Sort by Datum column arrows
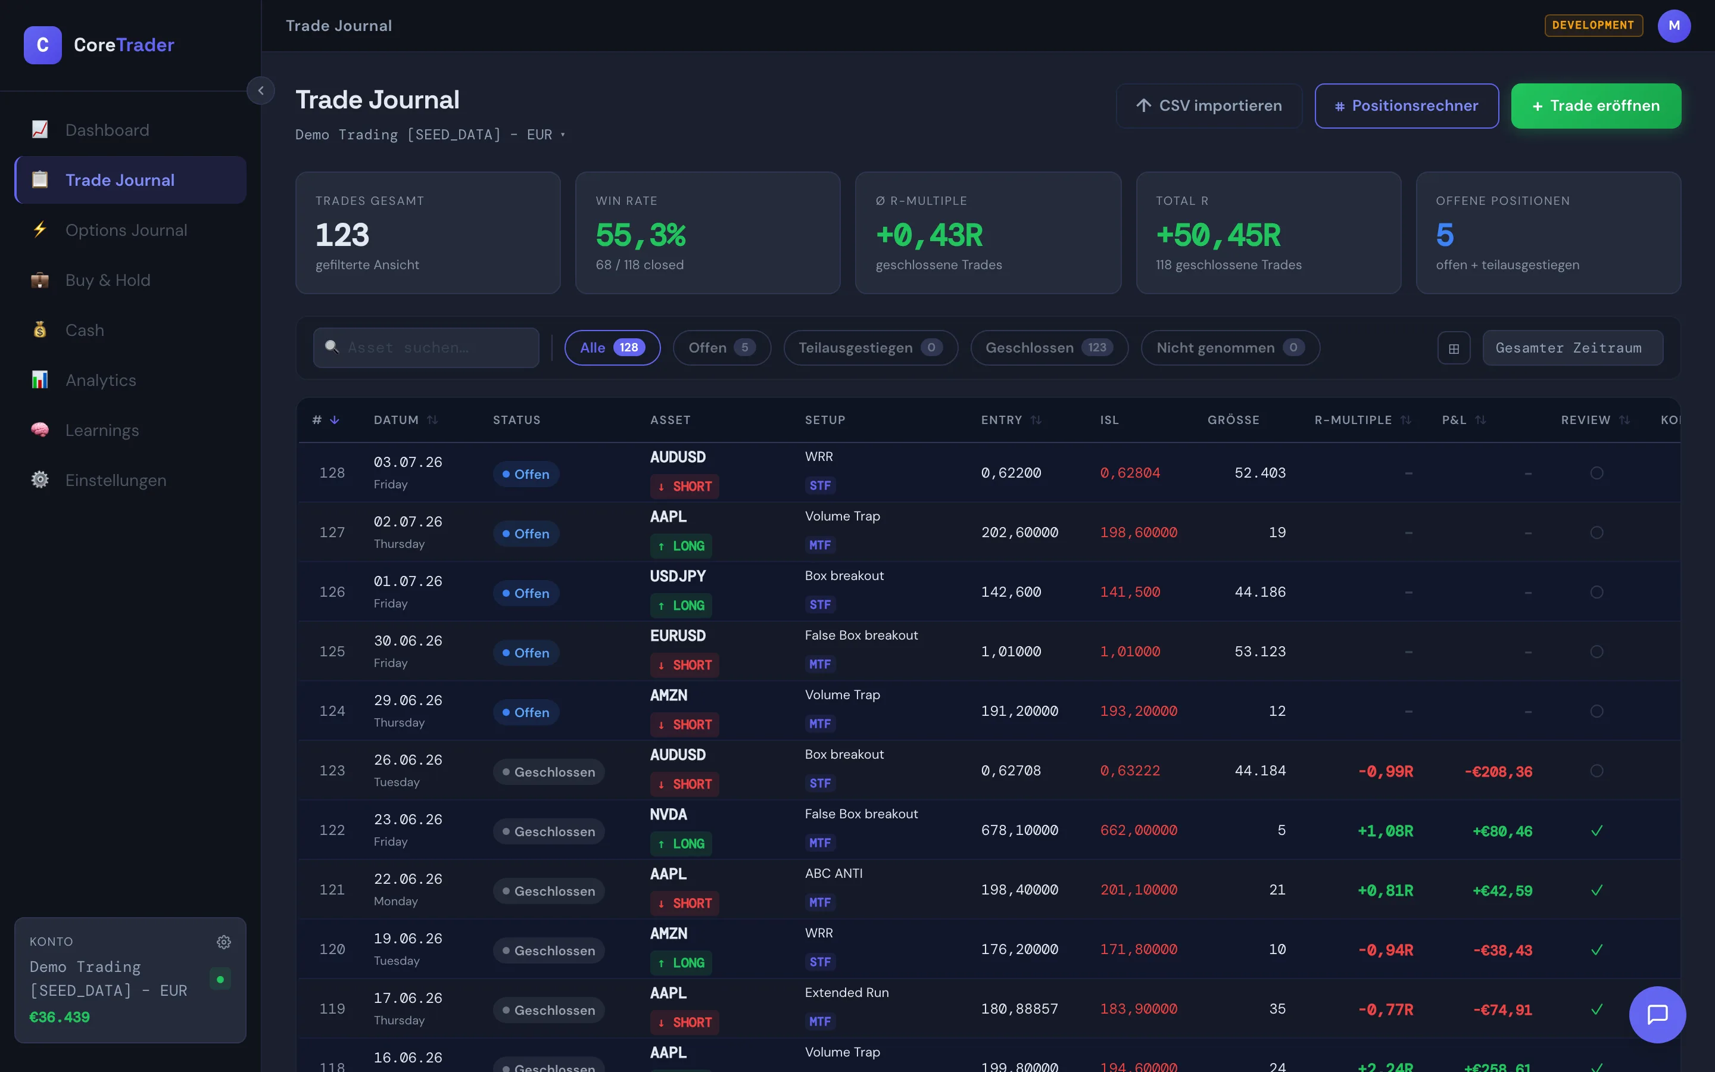This screenshot has height=1072, width=1715. tap(432, 420)
